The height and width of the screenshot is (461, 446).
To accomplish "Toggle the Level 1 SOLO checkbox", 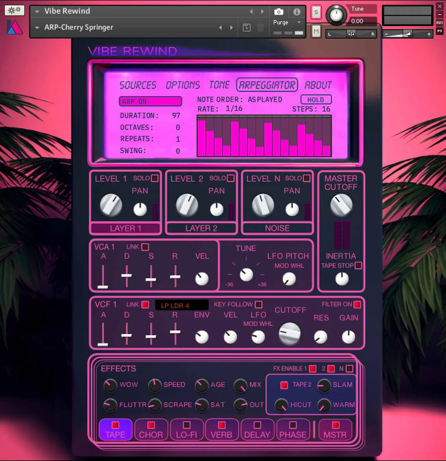I will [x=155, y=178].
